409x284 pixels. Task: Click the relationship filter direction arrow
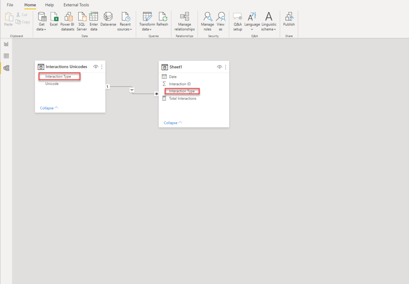[132, 90]
